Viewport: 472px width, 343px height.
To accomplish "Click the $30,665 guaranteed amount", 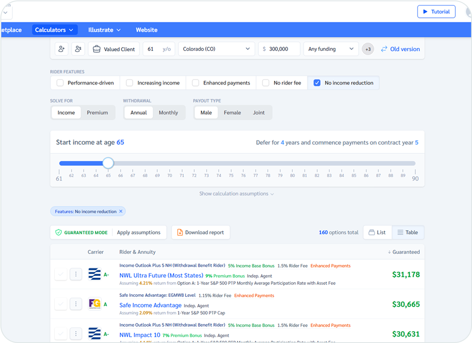I will [406, 304].
